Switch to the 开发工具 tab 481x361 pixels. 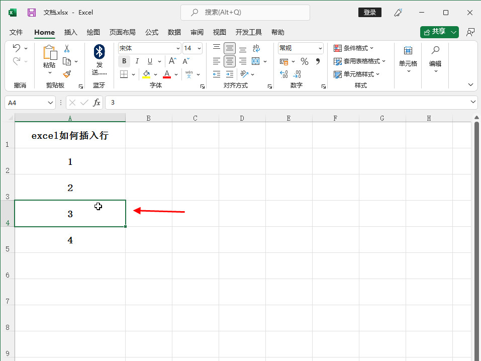coord(248,32)
